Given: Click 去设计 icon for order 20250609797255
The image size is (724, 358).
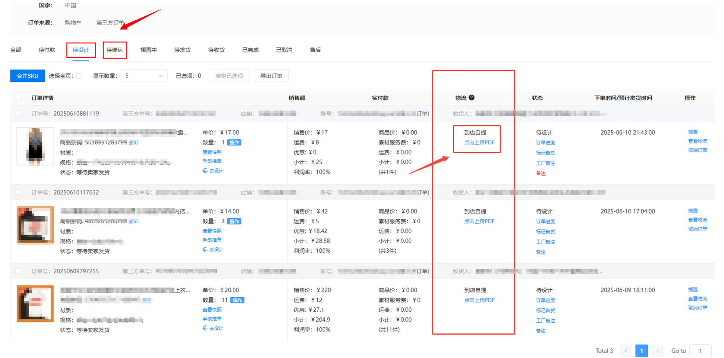Looking at the screenshot, I should point(205,328).
